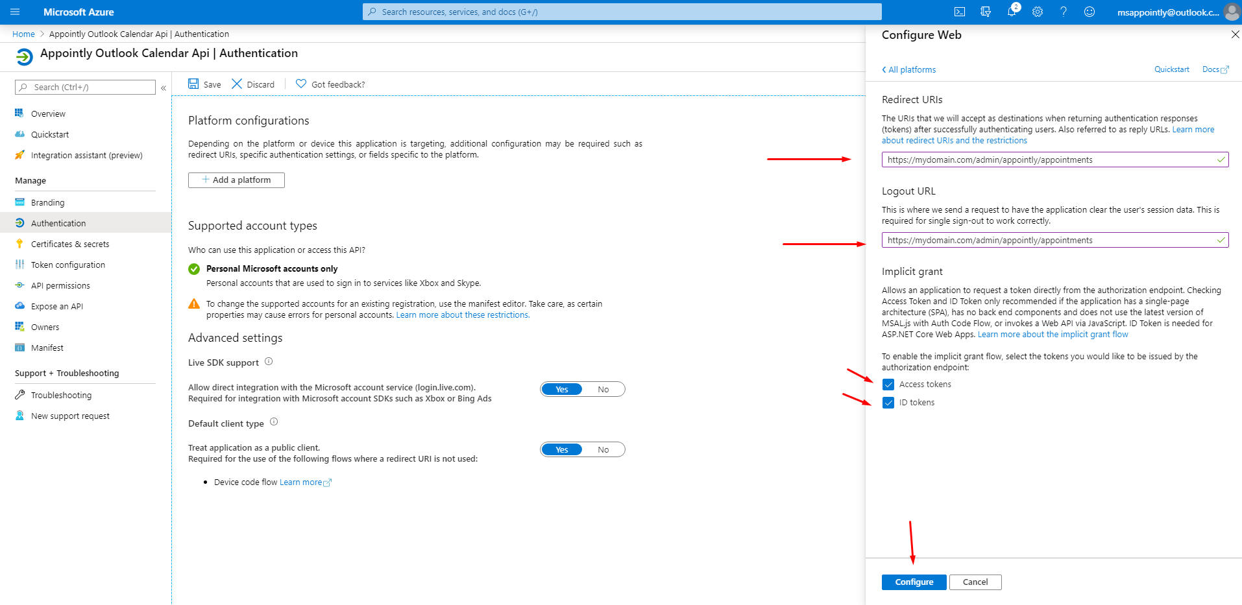Viewport: 1242px width, 605px height.
Task: Open the Directory and subscription filter icon
Action: coord(986,12)
